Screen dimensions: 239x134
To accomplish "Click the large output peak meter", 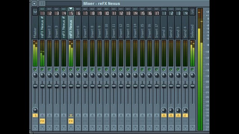I will (200, 70).
